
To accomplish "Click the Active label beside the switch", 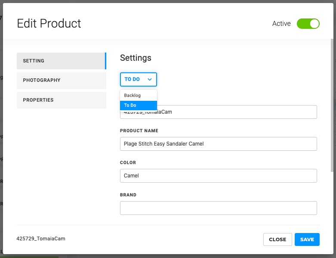I will [281, 24].
